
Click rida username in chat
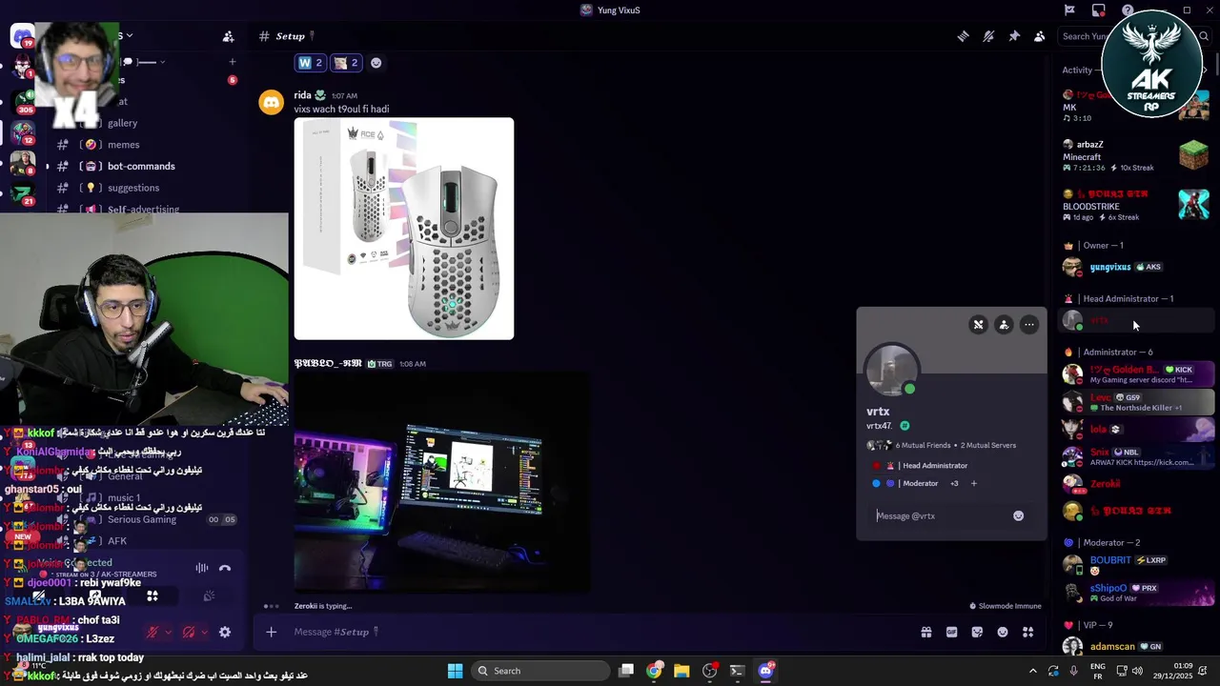[303, 95]
